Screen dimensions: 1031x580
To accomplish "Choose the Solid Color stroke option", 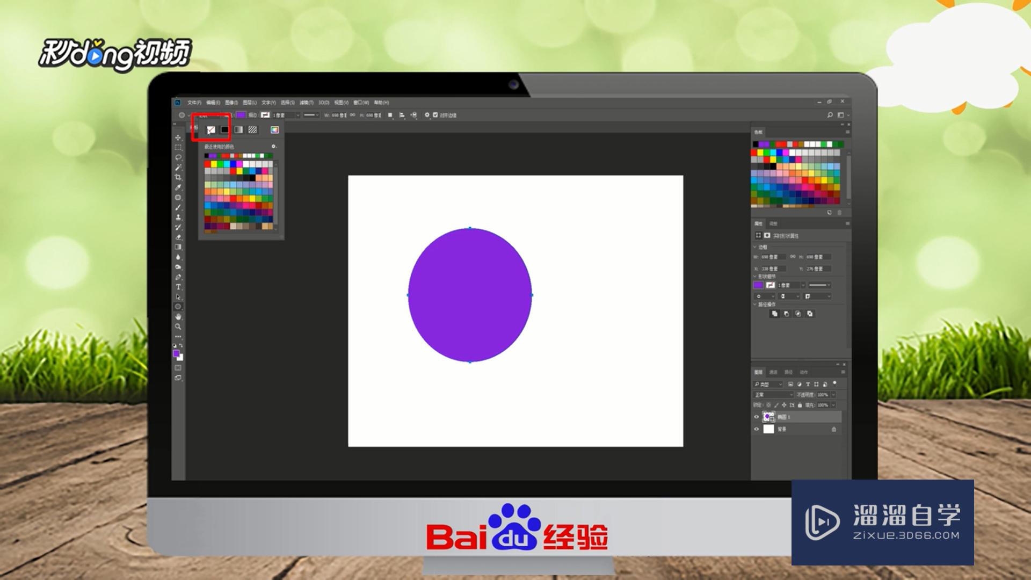I will (224, 130).
